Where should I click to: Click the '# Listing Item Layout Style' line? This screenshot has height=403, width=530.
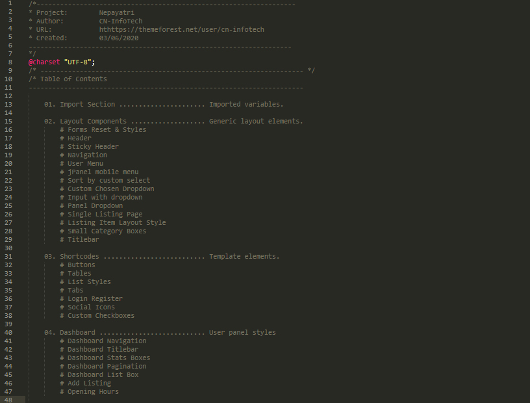112,223
